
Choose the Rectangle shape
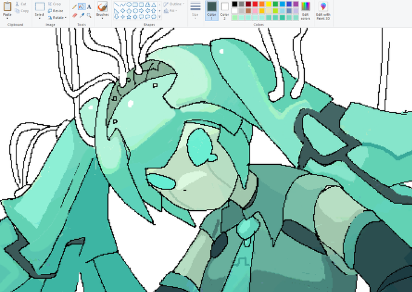click(x=135, y=5)
